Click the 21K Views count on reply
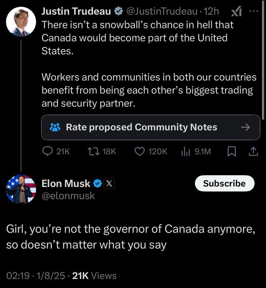Image resolution: width=266 pixels, height=288 pixels. click(x=94, y=276)
